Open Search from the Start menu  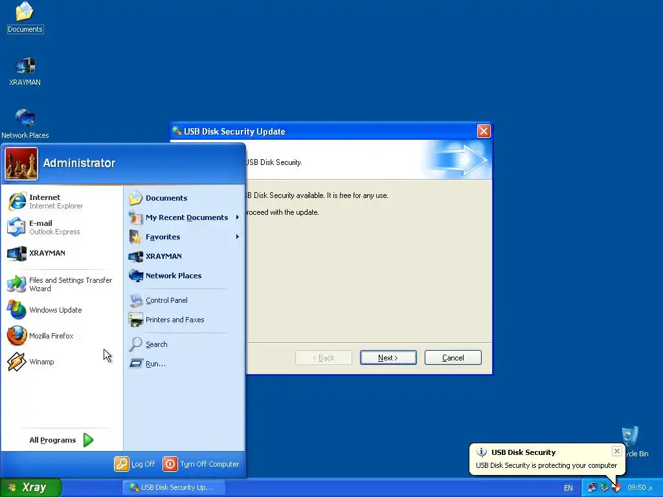[185, 344]
